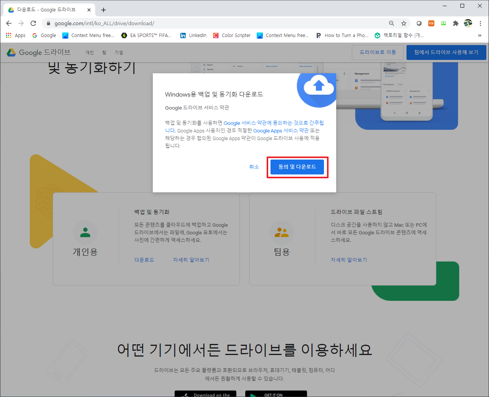Click the Google 드라이브 logo
The width and height of the screenshot is (489, 397).
tap(39, 52)
